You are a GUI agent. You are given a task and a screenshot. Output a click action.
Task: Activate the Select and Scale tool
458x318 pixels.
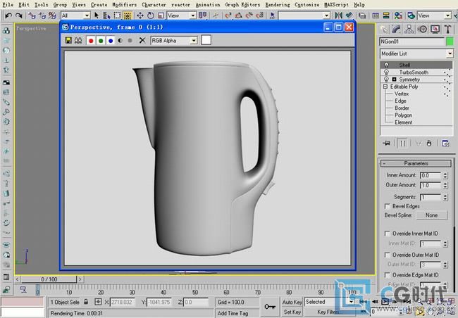(161, 15)
